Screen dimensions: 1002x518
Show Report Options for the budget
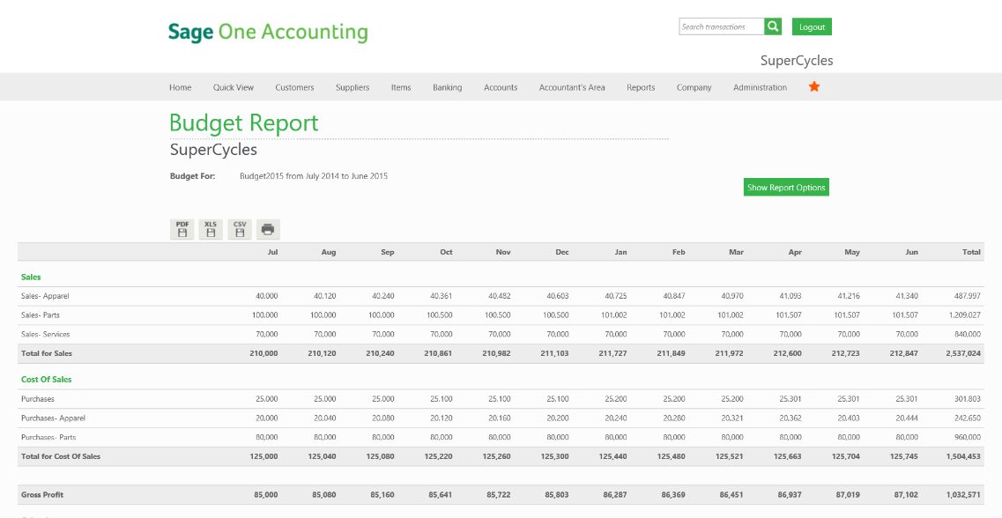786,187
